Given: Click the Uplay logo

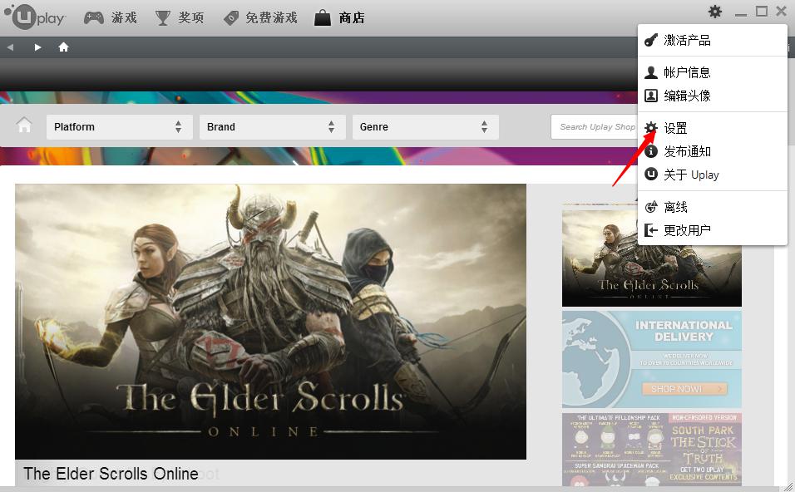Looking at the screenshot, I should click(35, 17).
